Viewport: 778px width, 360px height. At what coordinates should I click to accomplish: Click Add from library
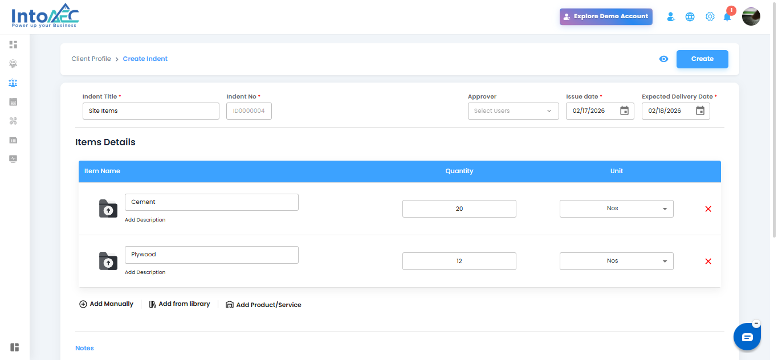point(180,304)
